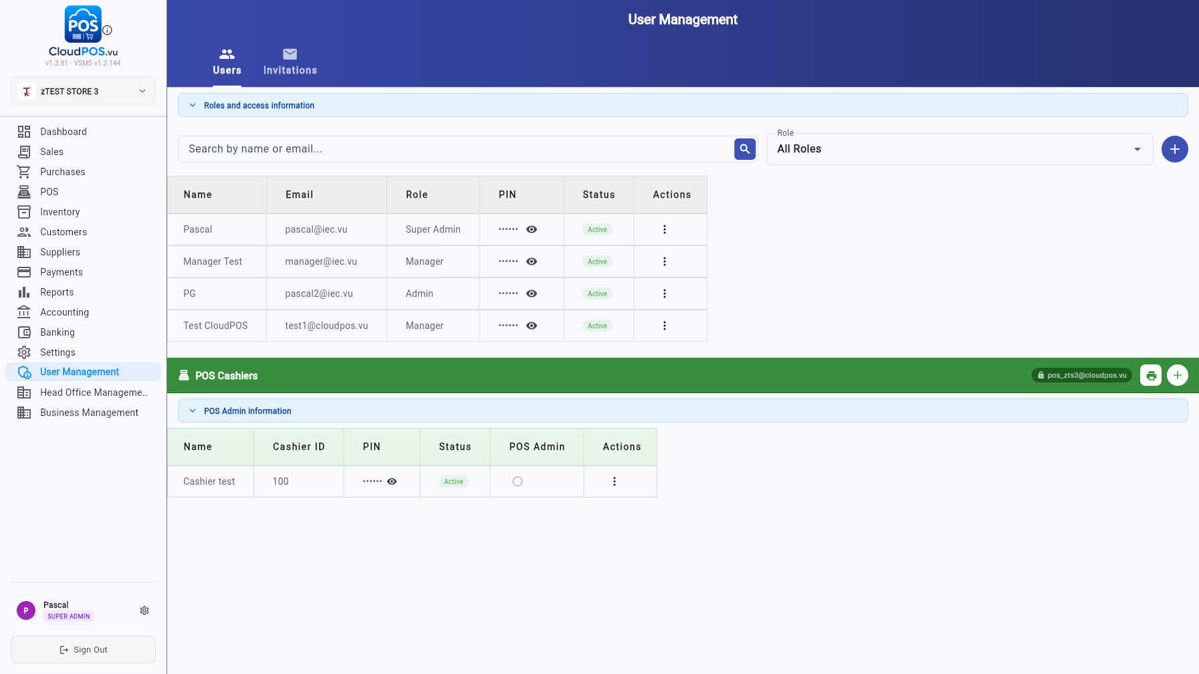Print the POS cashiers list
Image resolution: width=1199 pixels, height=674 pixels.
tap(1150, 375)
